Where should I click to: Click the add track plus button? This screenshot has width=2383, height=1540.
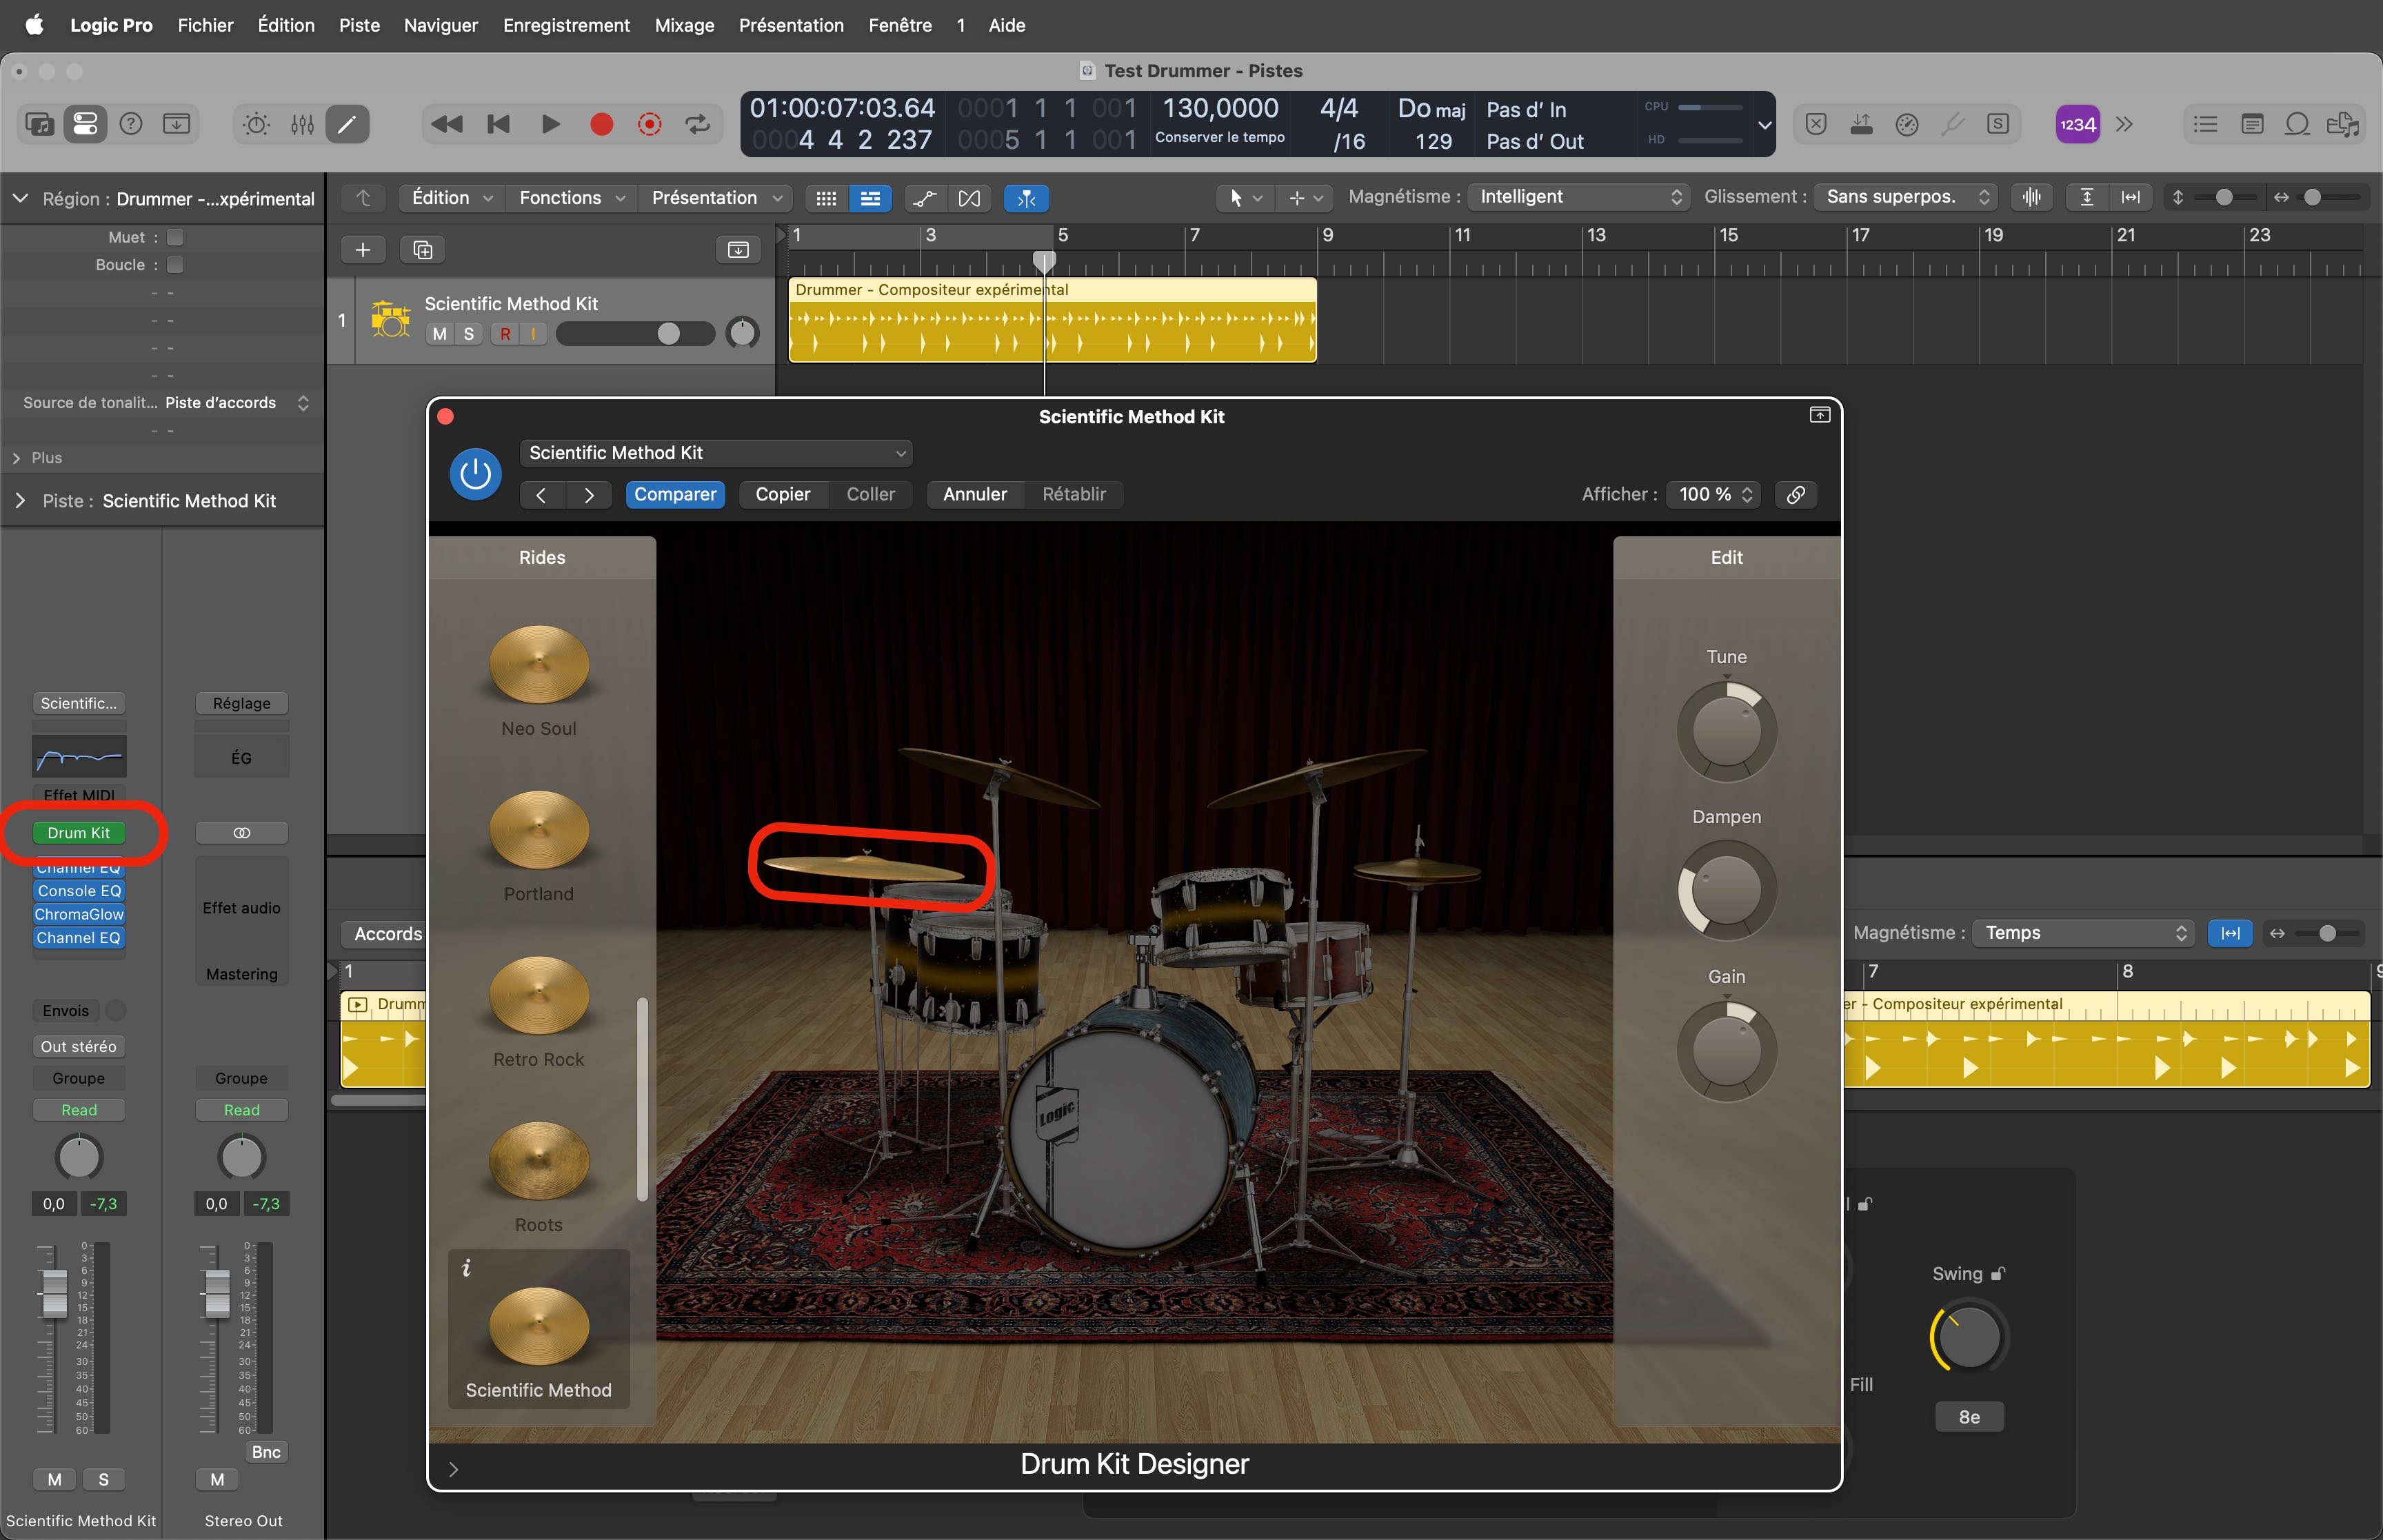coord(363,250)
